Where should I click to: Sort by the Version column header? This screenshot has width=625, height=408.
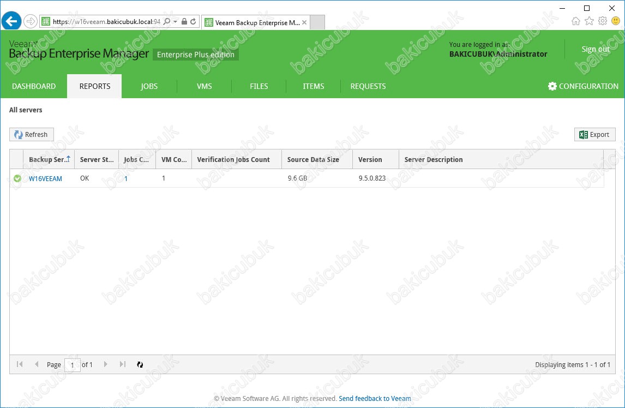pos(376,159)
